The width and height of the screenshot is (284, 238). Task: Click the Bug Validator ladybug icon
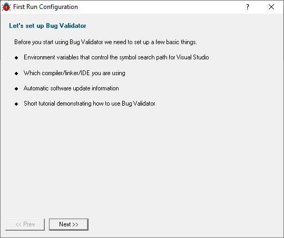(6, 7)
